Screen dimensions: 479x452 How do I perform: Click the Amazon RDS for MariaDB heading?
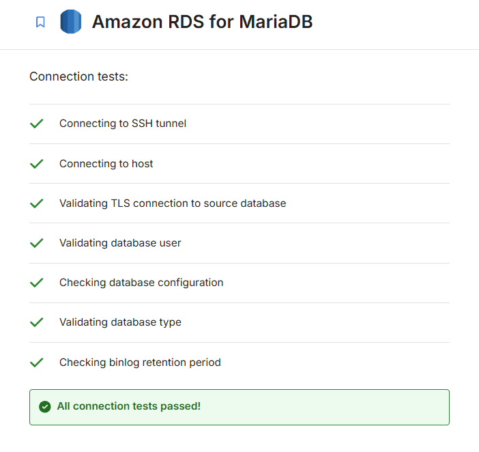click(202, 22)
